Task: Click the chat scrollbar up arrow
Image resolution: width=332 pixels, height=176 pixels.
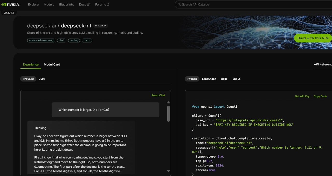Action: click(x=168, y=102)
